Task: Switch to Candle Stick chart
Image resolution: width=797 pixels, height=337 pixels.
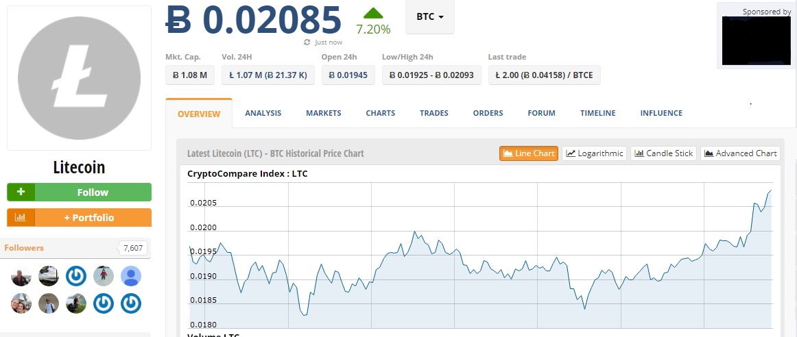Action: click(x=664, y=153)
